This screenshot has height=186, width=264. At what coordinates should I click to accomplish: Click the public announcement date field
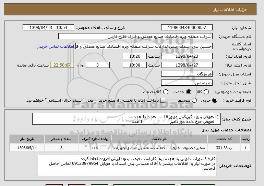[x=48, y=28]
